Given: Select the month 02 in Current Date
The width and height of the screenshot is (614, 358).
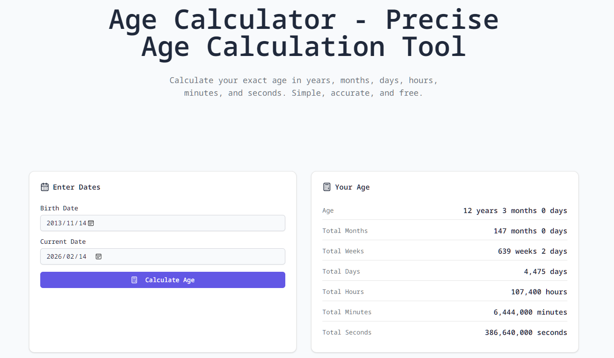Looking at the screenshot, I should coord(71,256).
